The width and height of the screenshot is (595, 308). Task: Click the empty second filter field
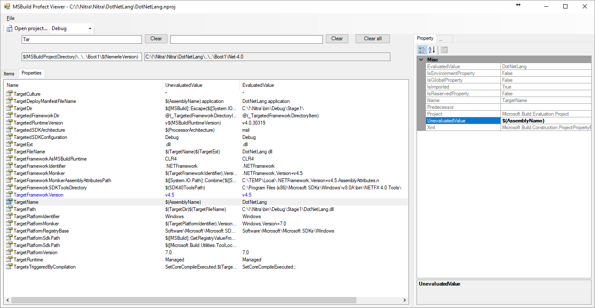[247, 39]
